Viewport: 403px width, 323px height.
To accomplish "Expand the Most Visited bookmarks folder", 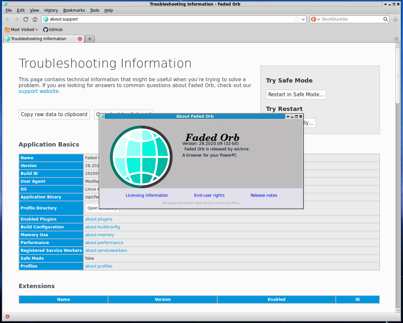I will click(22, 30).
